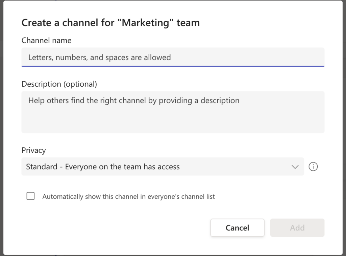Click inside the Channel name field
346x256 pixels.
coord(173,57)
